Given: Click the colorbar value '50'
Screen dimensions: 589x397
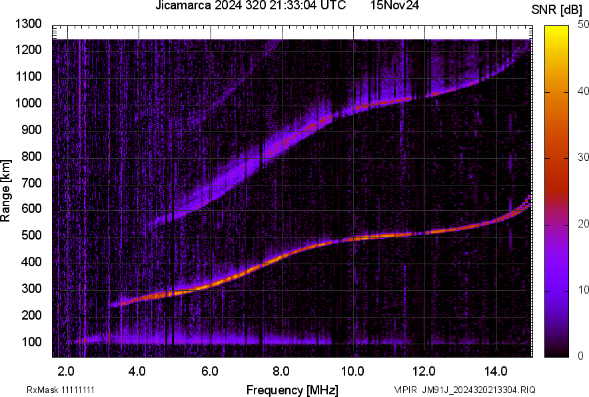Looking at the screenshot, I should coord(583,25).
